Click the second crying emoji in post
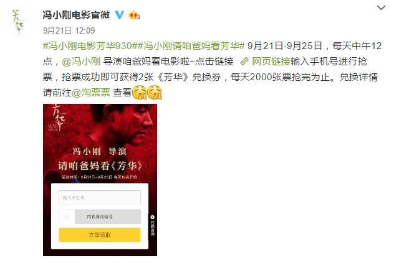The width and height of the screenshot is (394, 263). coord(155,93)
